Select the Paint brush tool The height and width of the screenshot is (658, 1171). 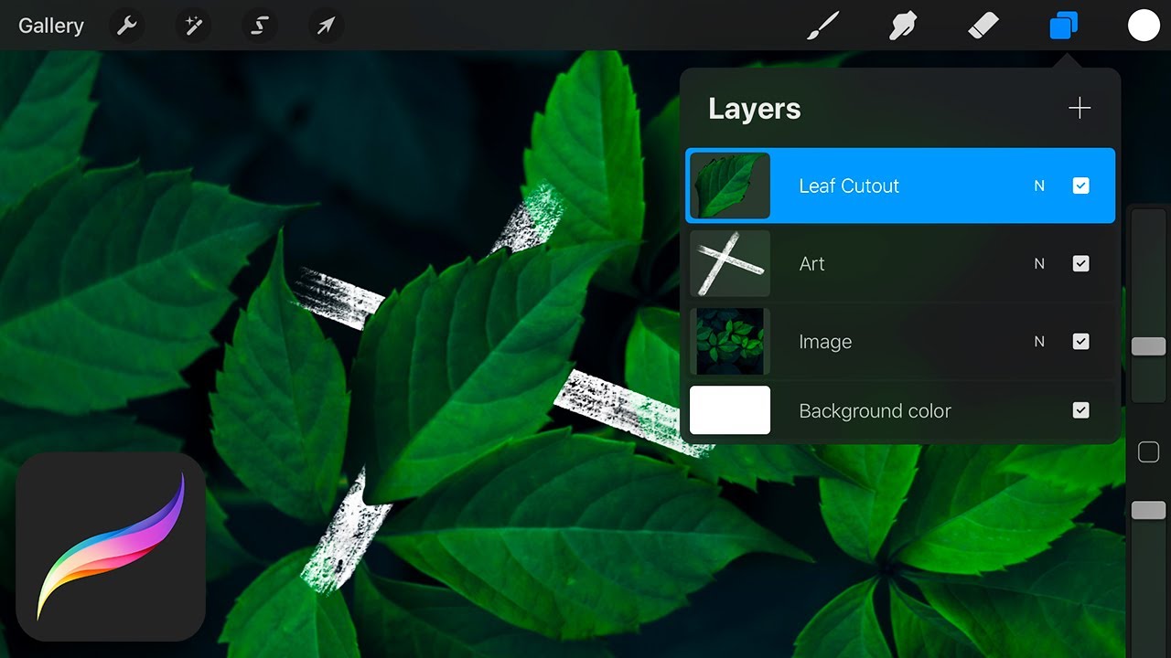point(823,26)
